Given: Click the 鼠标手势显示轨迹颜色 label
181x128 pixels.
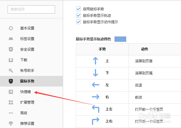Looking at the screenshot, I should point(93,39).
